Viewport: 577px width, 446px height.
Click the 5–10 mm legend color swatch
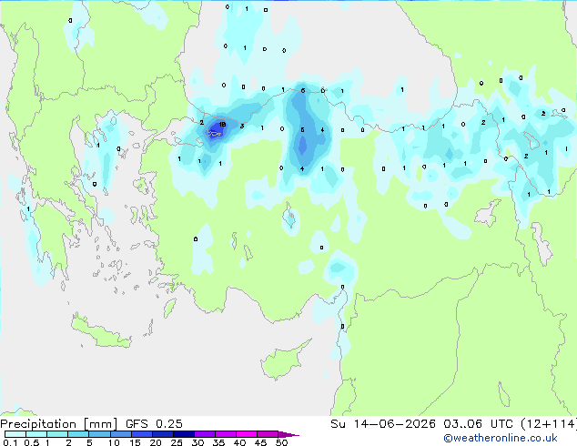[x=99, y=434]
